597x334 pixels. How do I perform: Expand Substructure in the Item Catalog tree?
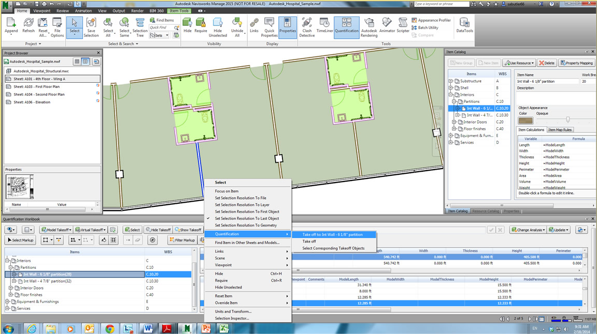(x=451, y=81)
